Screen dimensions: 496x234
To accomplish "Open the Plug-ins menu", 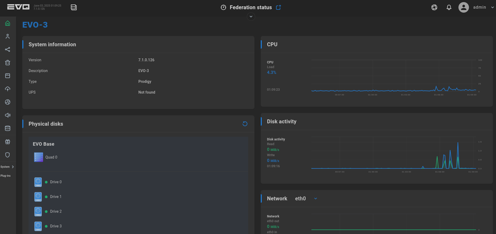I will [6, 176].
